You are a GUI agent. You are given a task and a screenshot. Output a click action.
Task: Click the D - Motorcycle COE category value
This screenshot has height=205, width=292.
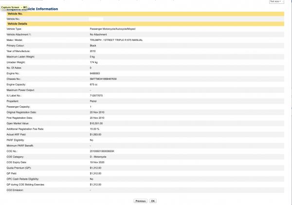(98, 157)
